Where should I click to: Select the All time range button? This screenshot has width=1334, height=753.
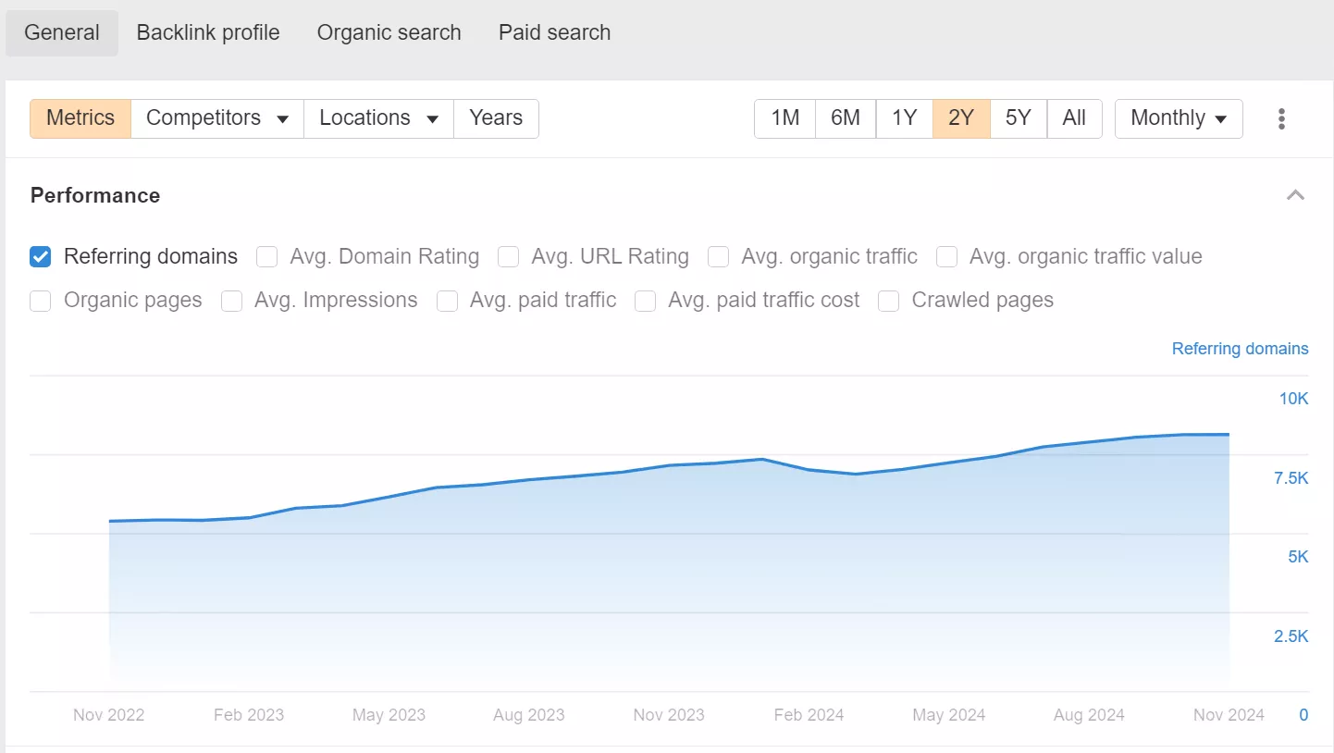[x=1074, y=118]
